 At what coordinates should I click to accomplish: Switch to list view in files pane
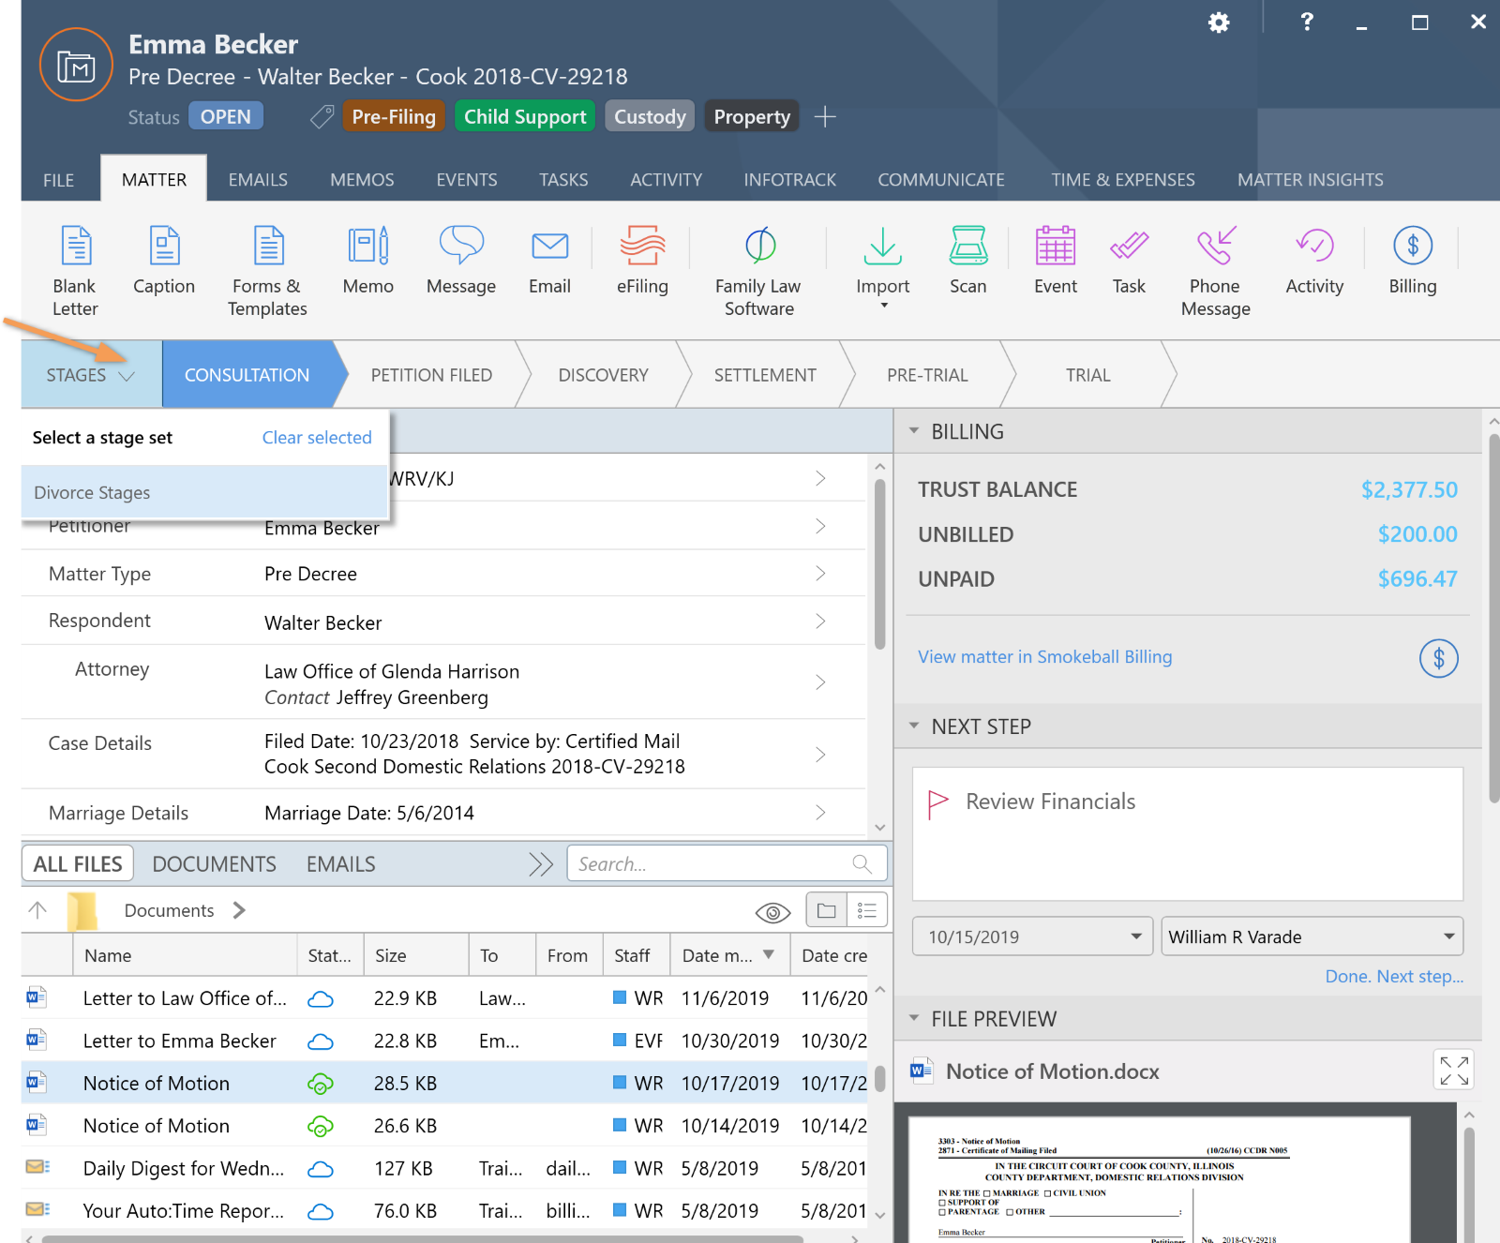(867, 910)
